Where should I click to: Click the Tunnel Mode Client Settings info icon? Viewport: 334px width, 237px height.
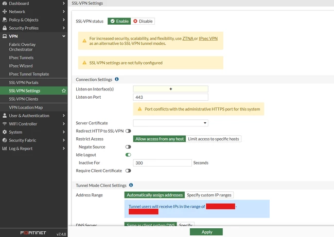(131, 185)
